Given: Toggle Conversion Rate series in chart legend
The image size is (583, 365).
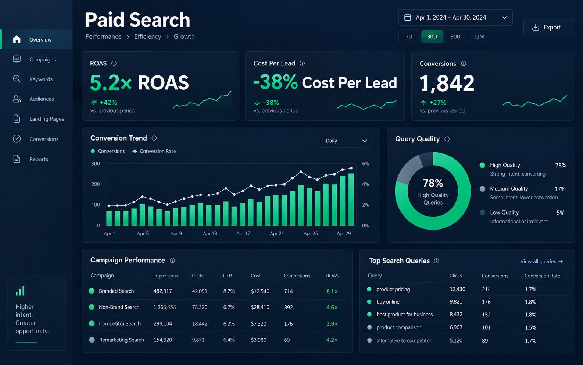Looking at the screenshot, I should [154, 151].
